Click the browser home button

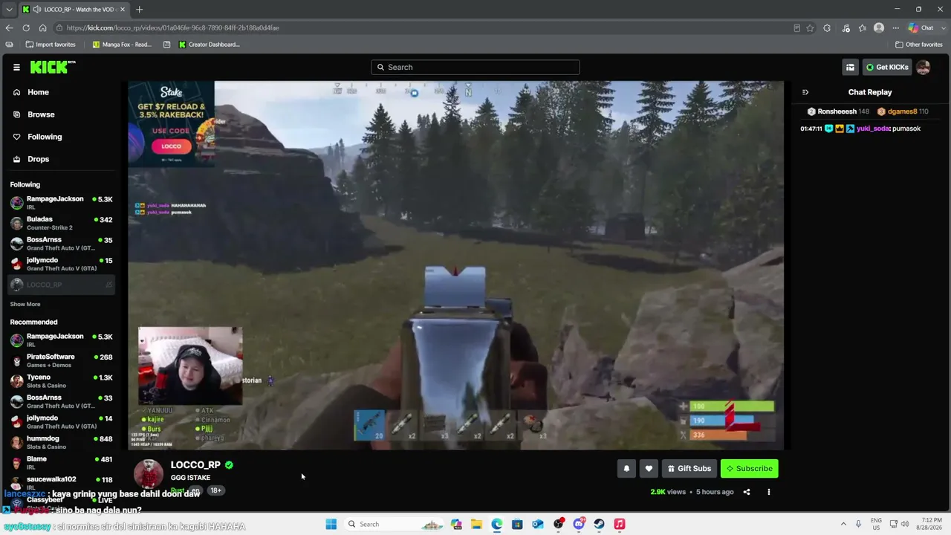pyautogui.click(x=43, y=27)
